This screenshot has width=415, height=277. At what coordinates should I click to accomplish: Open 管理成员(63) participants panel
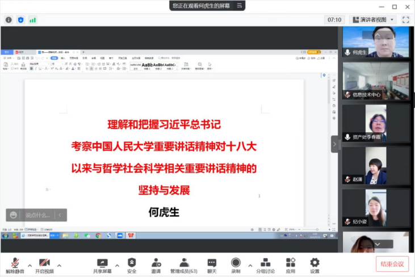coord(184,265)
